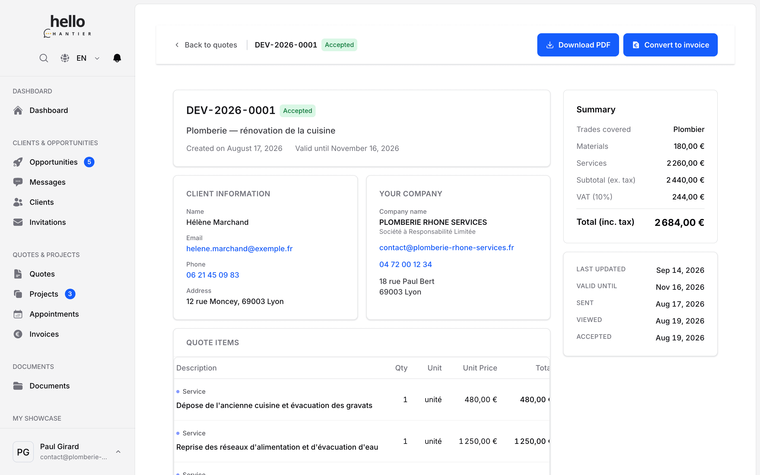Click the Clients people icon
Viewport: 760px width, 475px height.
(18, 202)
